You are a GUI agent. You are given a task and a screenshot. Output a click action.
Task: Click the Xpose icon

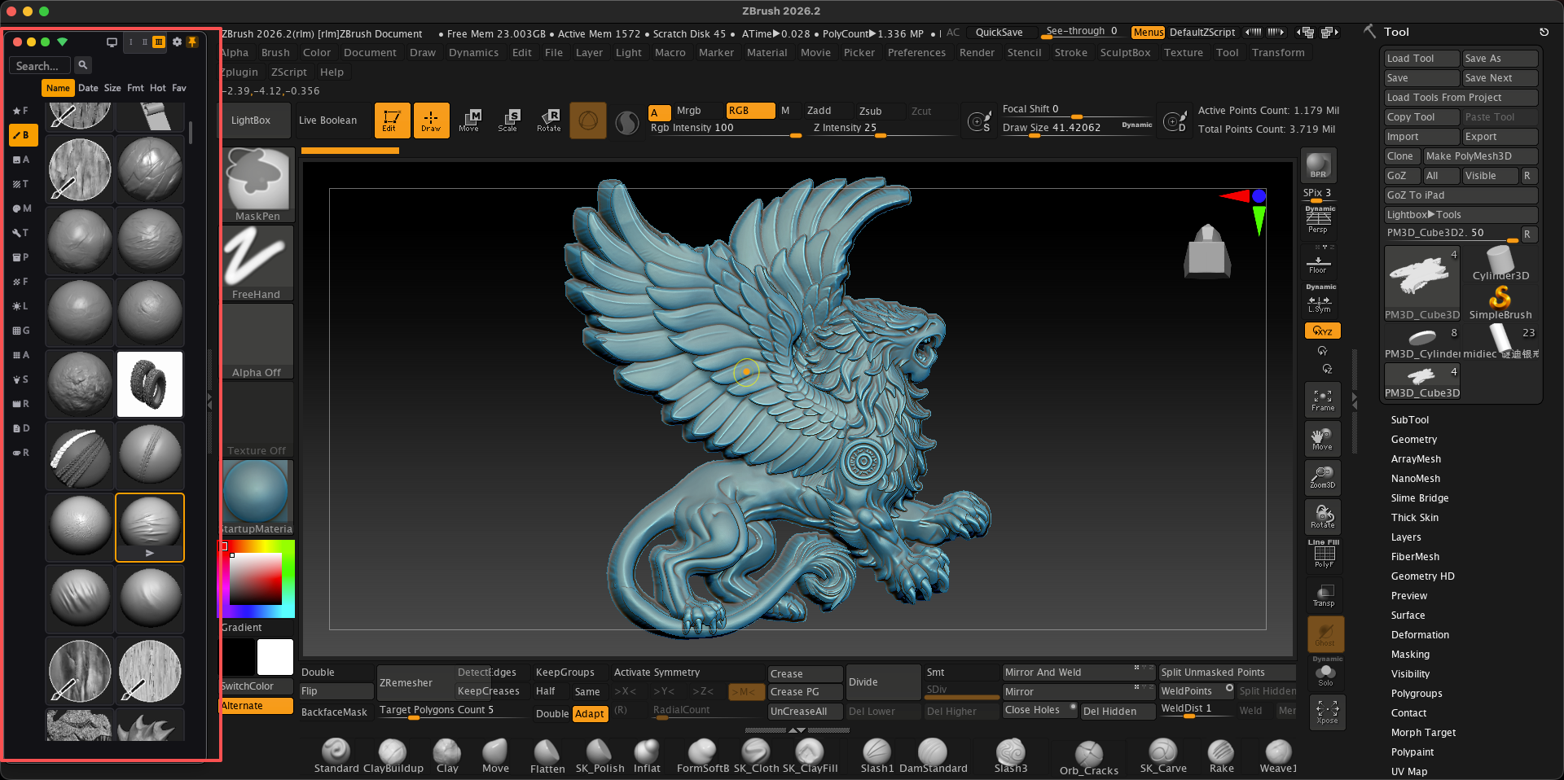point(1326,712)
